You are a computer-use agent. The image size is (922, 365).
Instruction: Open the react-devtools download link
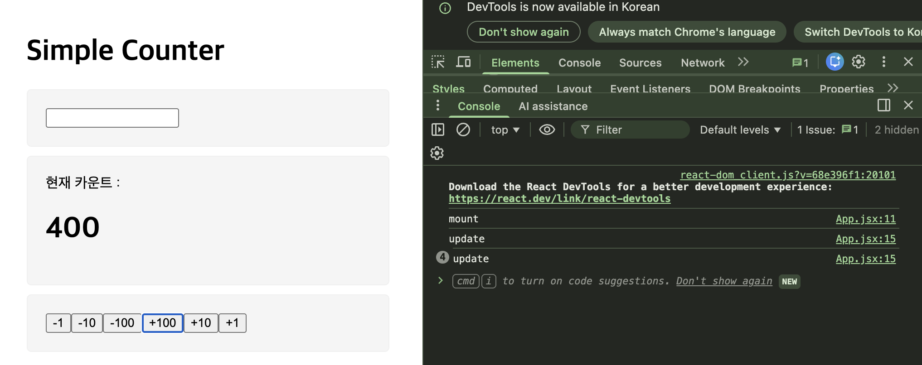559,199
